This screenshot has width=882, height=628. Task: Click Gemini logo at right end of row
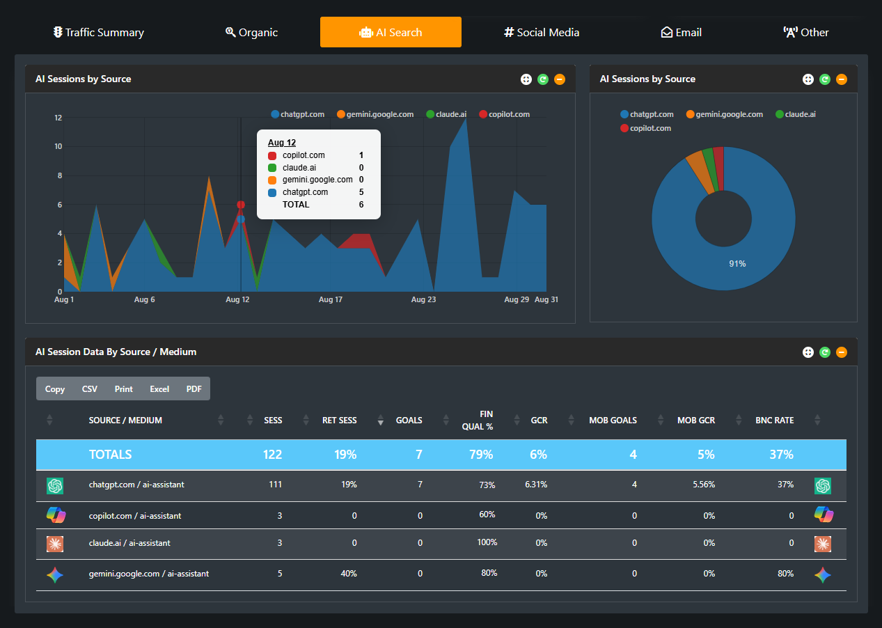click(823, 574)
